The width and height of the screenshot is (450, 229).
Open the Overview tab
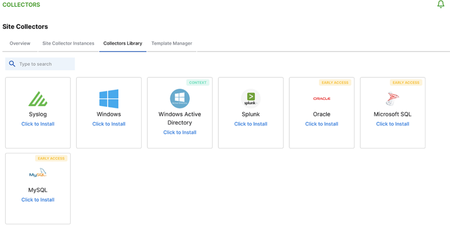(20, 44)
